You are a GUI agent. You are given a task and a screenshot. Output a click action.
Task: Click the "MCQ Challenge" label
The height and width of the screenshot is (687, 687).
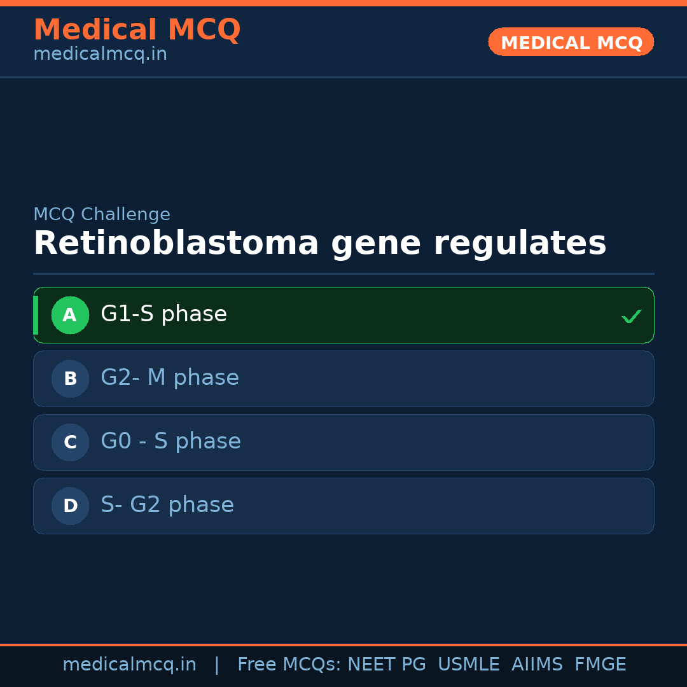(x=102, y=214)
